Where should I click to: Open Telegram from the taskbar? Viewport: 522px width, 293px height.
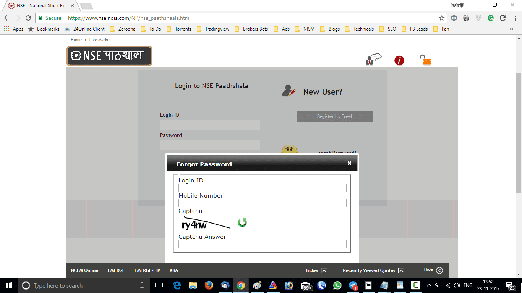click(x=353, y=285)
